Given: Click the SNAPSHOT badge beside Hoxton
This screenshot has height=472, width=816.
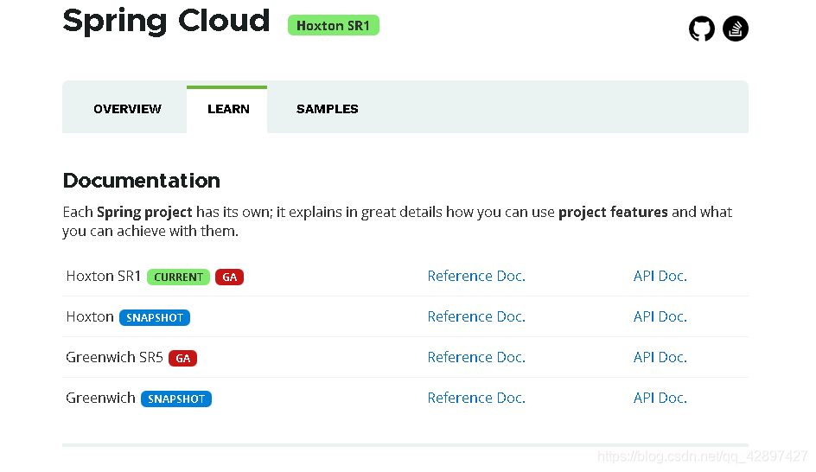Looking at the screenshot, I should (155, 317).
